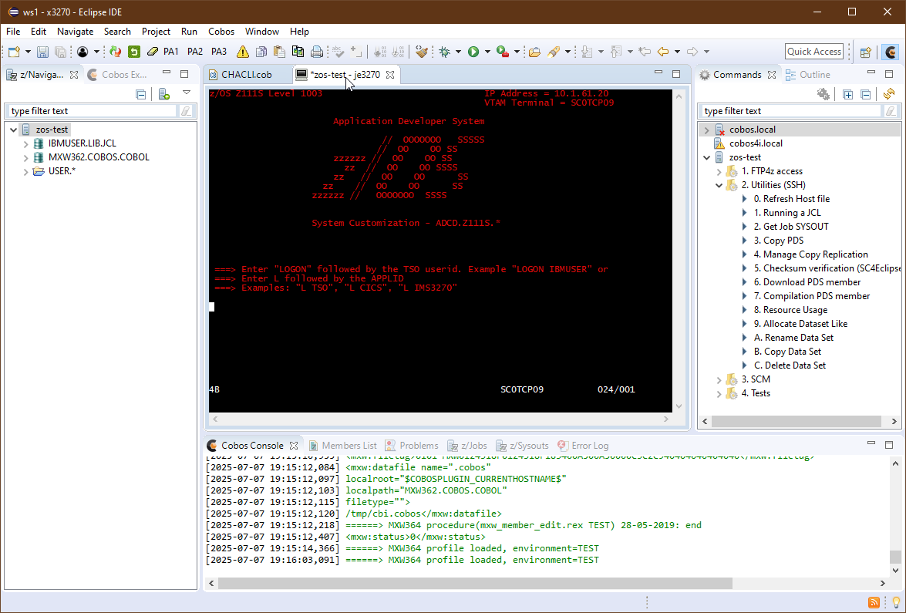
Task: Open the Cobos menu
Action: coord(221,32)
